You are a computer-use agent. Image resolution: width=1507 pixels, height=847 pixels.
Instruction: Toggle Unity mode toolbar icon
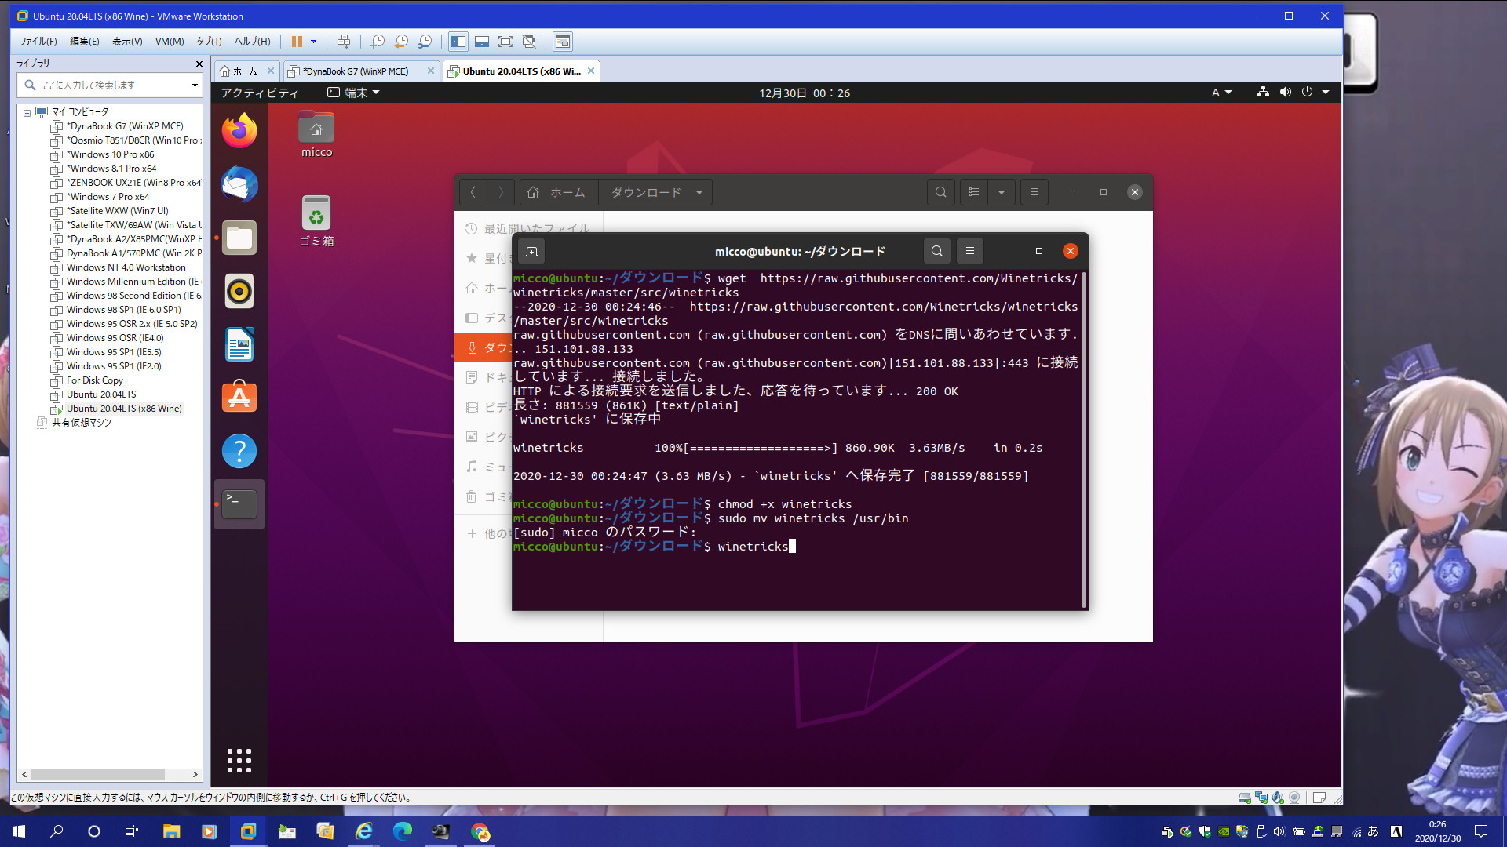529,42
